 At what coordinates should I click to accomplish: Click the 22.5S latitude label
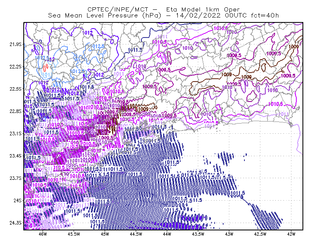click(x=16, y=89)
